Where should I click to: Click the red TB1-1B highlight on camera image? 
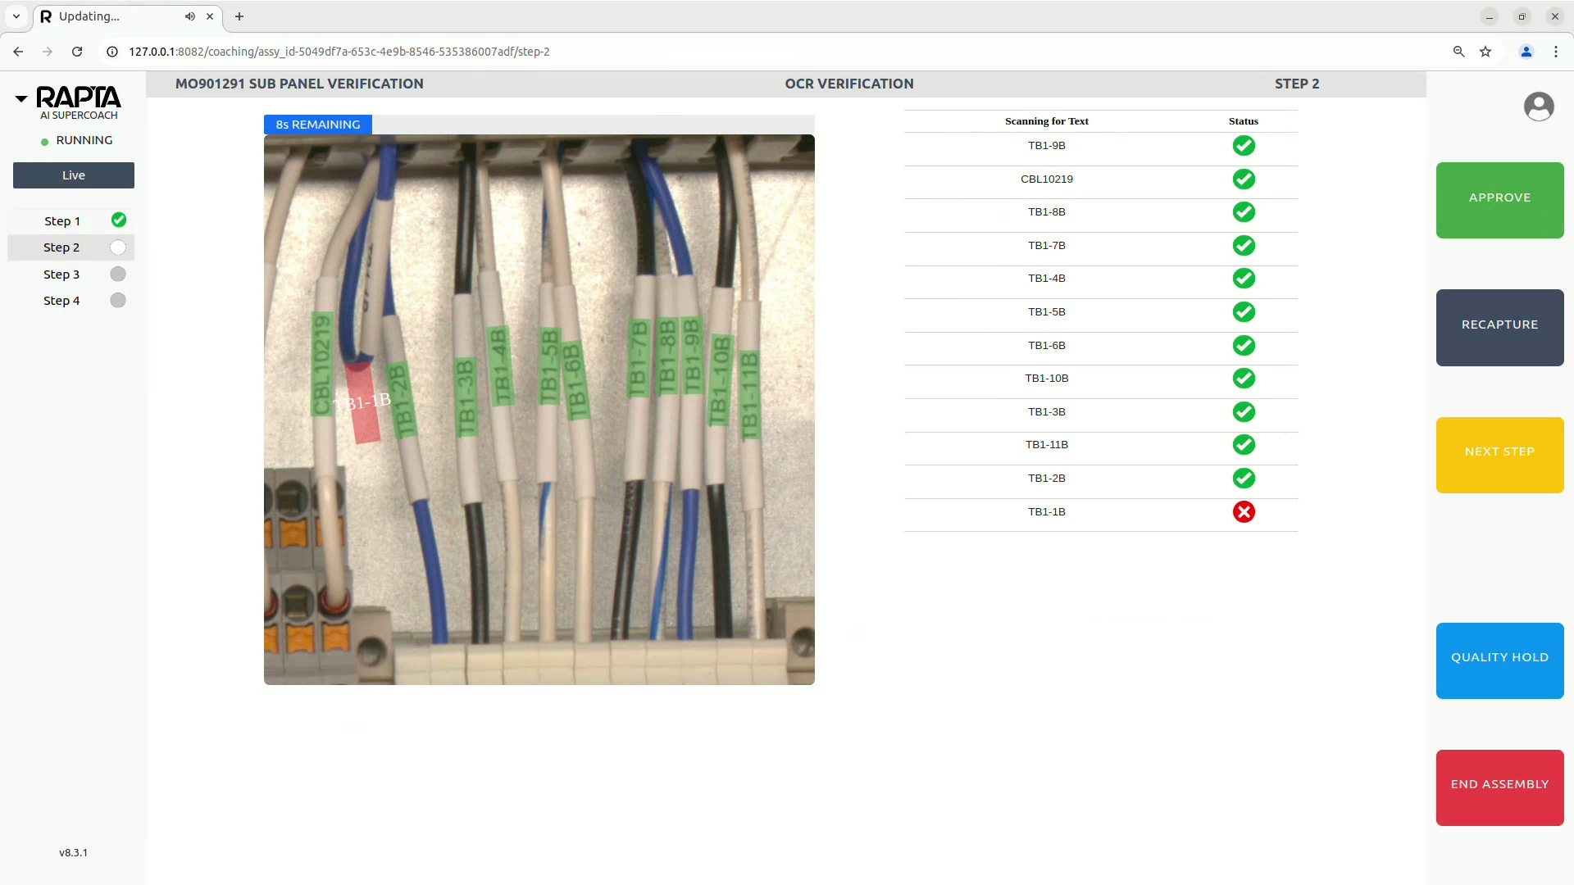(x=362, y=404)
